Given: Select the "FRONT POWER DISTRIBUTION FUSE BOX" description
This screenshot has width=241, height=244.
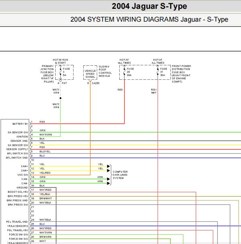Looking at the screenshot, I should click(181, 74).
